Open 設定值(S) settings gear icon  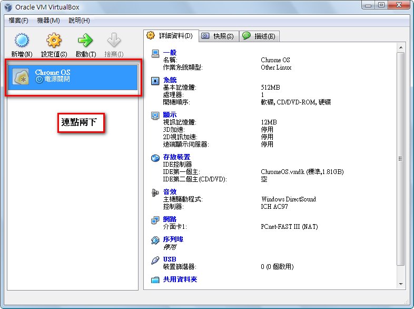click(54, 40)
